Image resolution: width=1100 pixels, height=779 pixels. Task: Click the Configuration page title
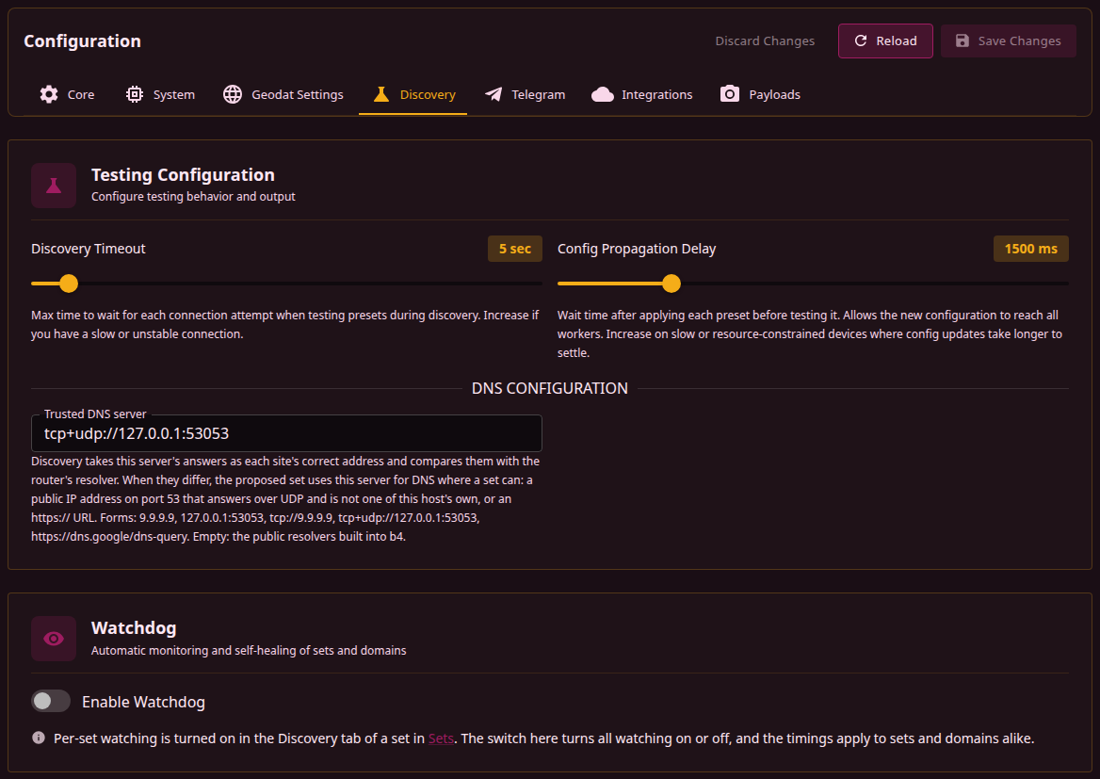tap(82, 41)
